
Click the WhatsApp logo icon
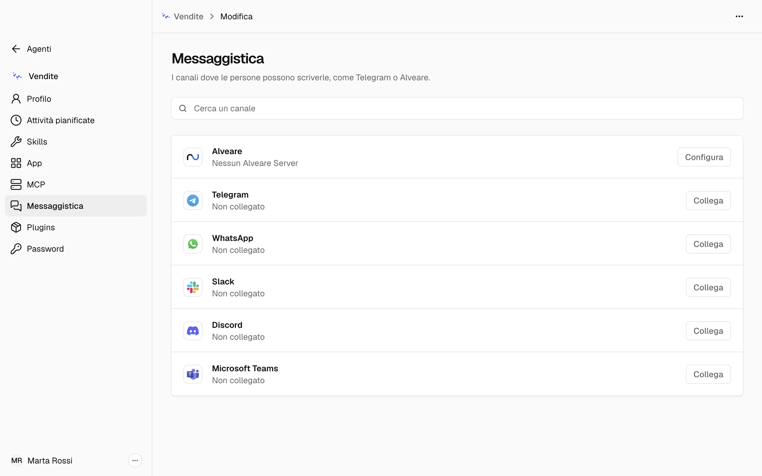click(x=193, y=244)
